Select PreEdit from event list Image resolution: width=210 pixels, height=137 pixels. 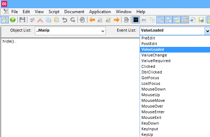click(175, 38)
